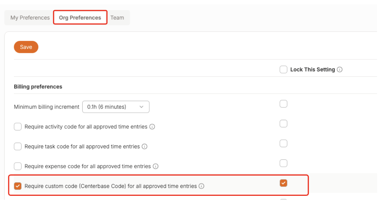This screenshot has height=202, width=381.
Task: Enable Require expense code checkbox
Action: point(18,166)
